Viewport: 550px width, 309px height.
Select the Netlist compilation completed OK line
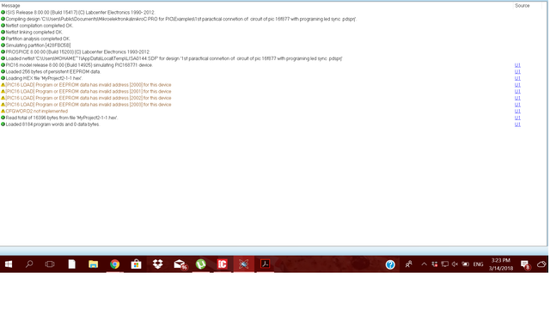pos(40,26)
